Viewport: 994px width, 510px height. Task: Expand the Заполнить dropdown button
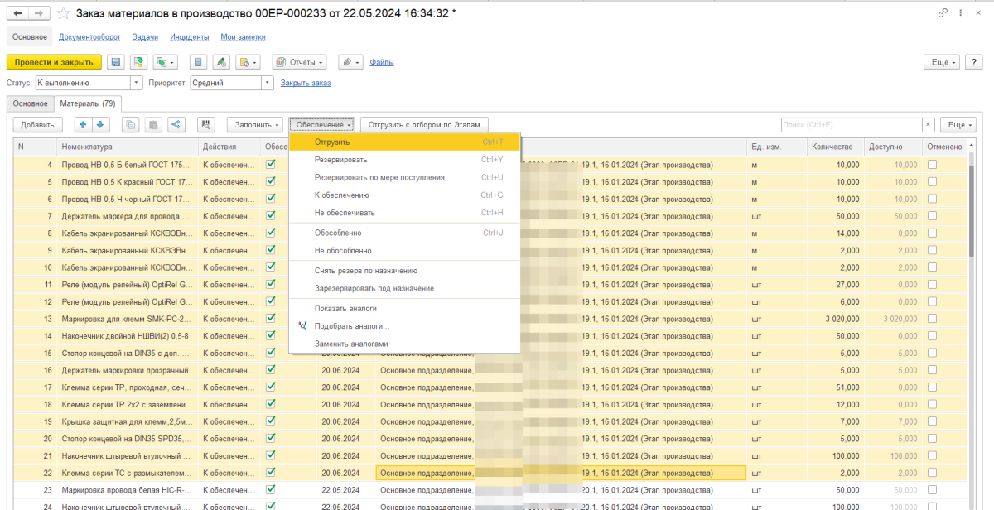(x=255, y=124)
